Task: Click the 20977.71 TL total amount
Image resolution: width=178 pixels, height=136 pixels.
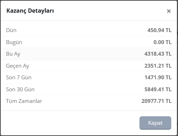Action: click(x=156, y=101)
